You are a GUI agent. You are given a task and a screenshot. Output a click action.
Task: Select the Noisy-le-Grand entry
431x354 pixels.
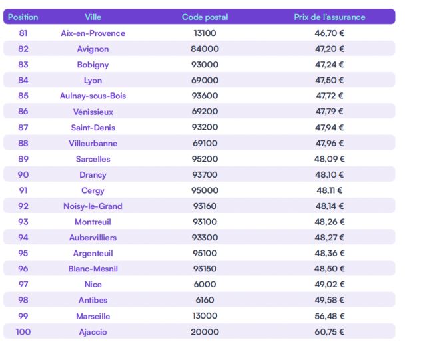93,206
